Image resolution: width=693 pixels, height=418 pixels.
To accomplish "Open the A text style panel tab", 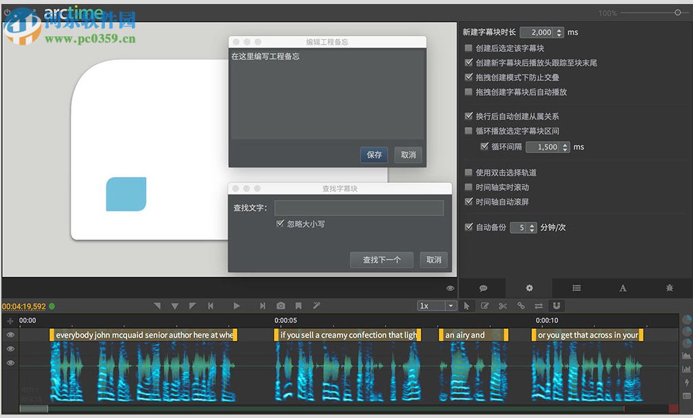I will pos(622,288).
